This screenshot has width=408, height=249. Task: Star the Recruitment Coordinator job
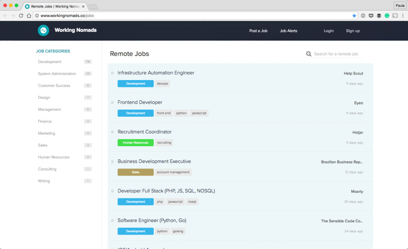112,132
